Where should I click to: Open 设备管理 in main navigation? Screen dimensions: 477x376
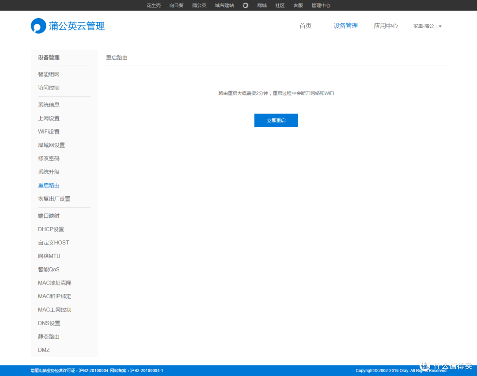tap(345, 26)
